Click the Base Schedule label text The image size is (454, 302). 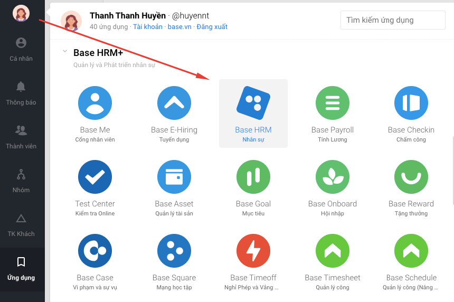pos(411,277)
